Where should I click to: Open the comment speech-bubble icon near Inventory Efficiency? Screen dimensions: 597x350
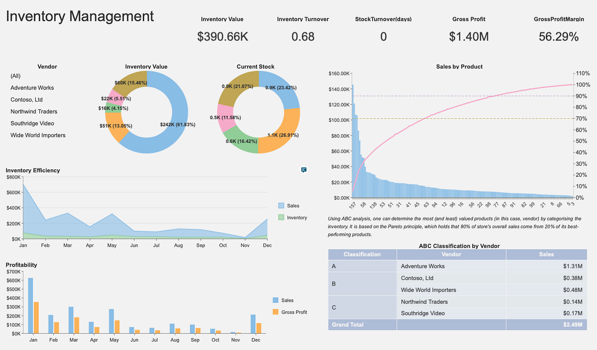point(303,170)
